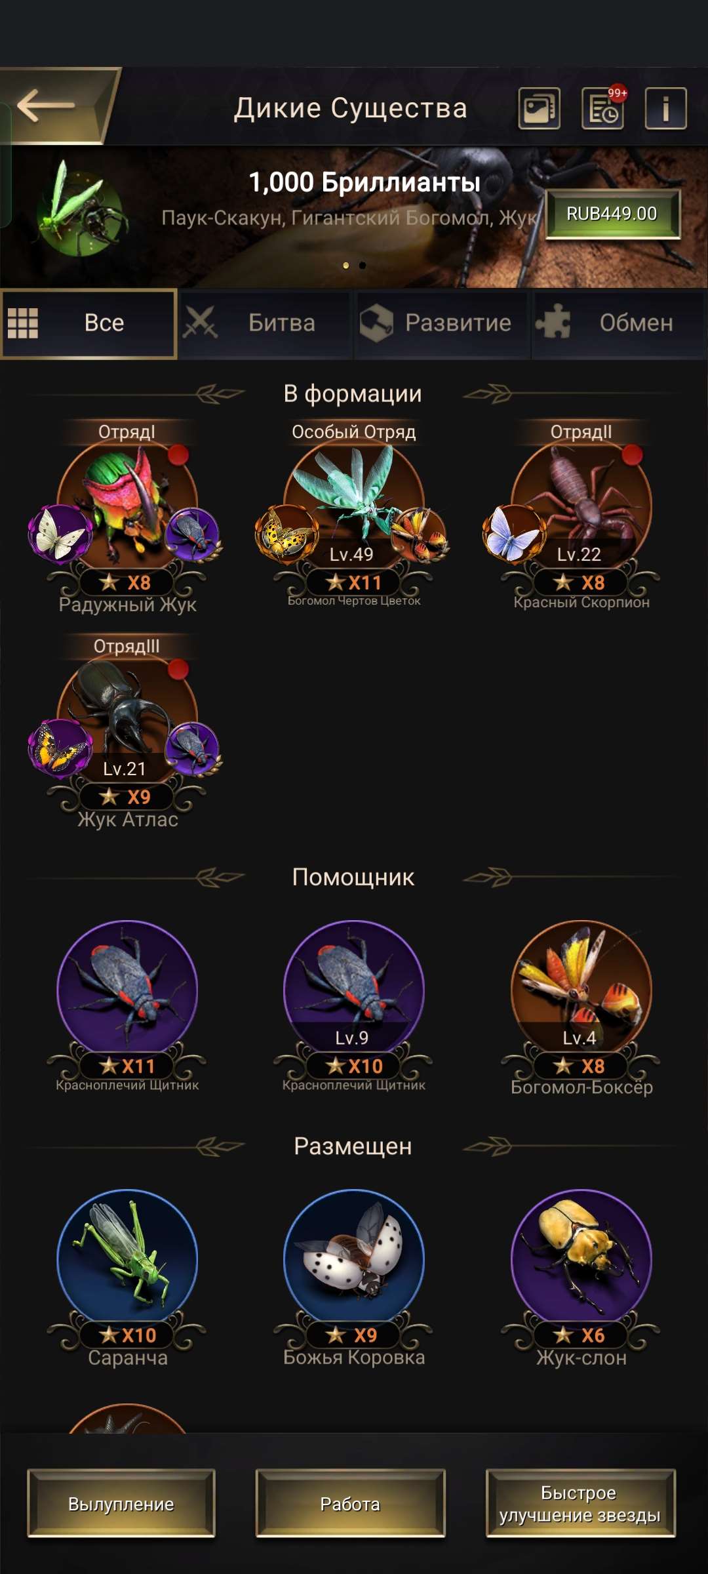Select the Божья Коровка creature

pos(354,1276)
